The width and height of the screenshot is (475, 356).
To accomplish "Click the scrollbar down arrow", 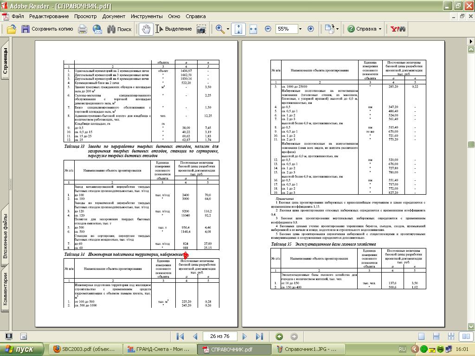I will [471, 326].
